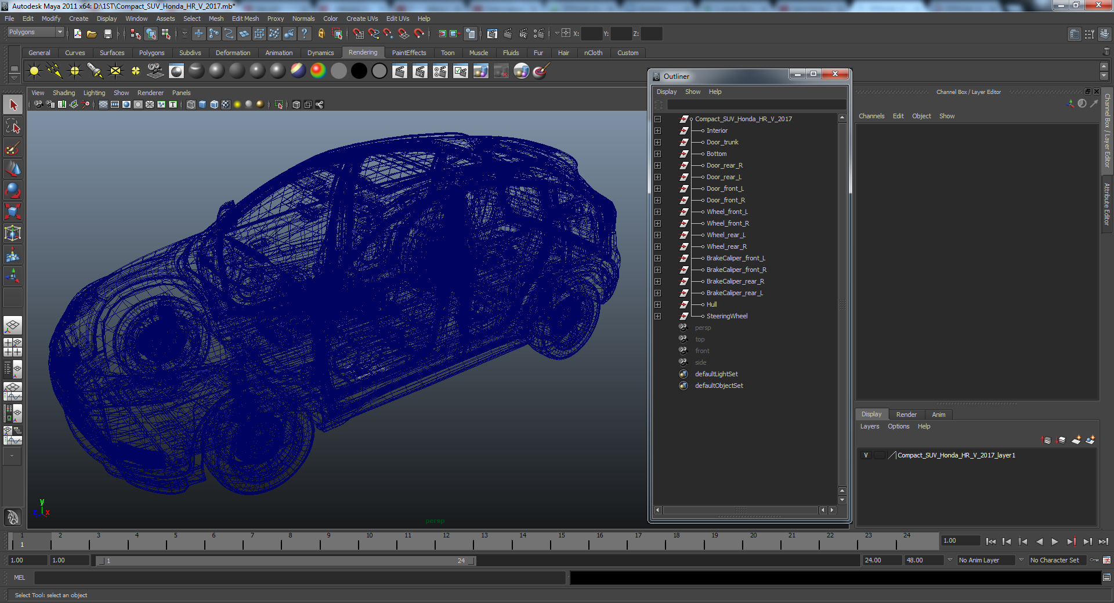The height and width of the screenshot is (603, 1114).
Task: Expand the Interior node in Outliner
Action: pyautogui.click(x=657, y=130)
